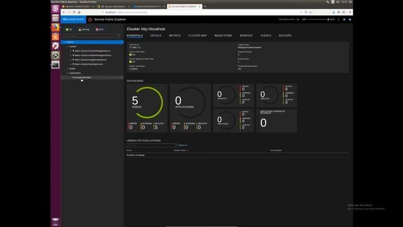This screenshot has height=227, width=403.
Task: Switch to Essentials tab
Action: [x=135, y=35]
